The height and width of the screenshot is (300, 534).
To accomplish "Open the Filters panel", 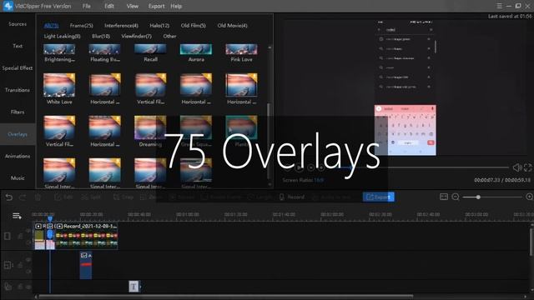I will click(x=18, y=112).
